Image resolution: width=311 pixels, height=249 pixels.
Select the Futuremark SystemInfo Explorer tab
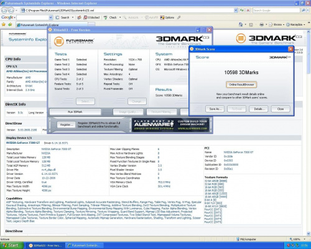pos(52,25)
